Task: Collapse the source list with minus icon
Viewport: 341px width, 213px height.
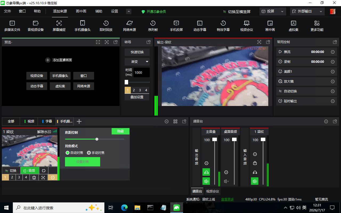Action: pos(167,121)
